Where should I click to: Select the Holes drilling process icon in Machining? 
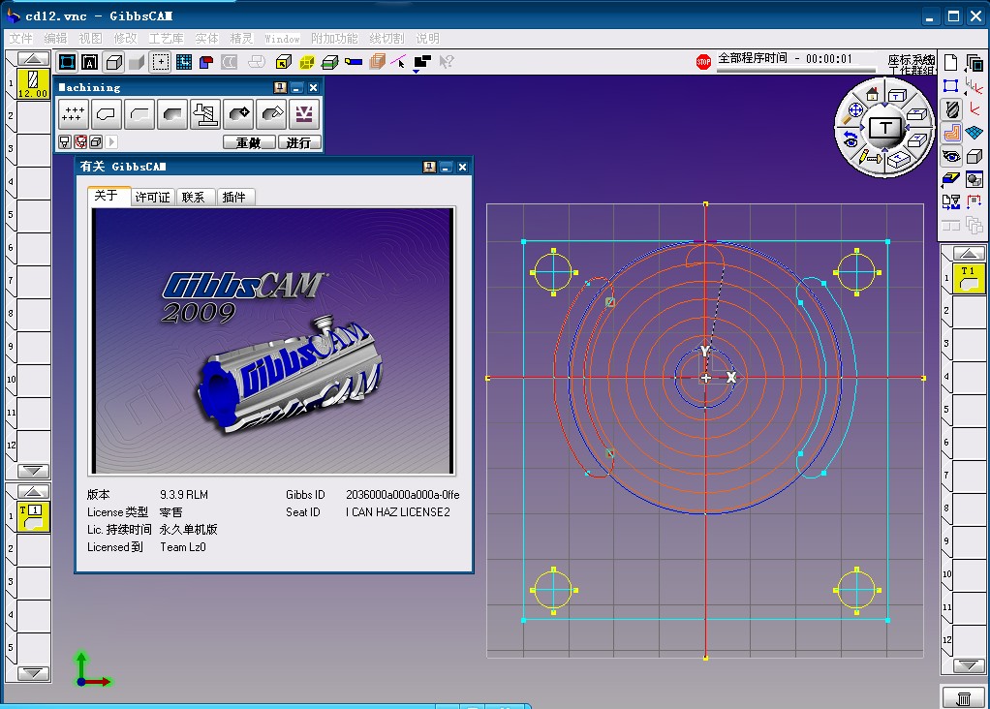coord(74,113)
